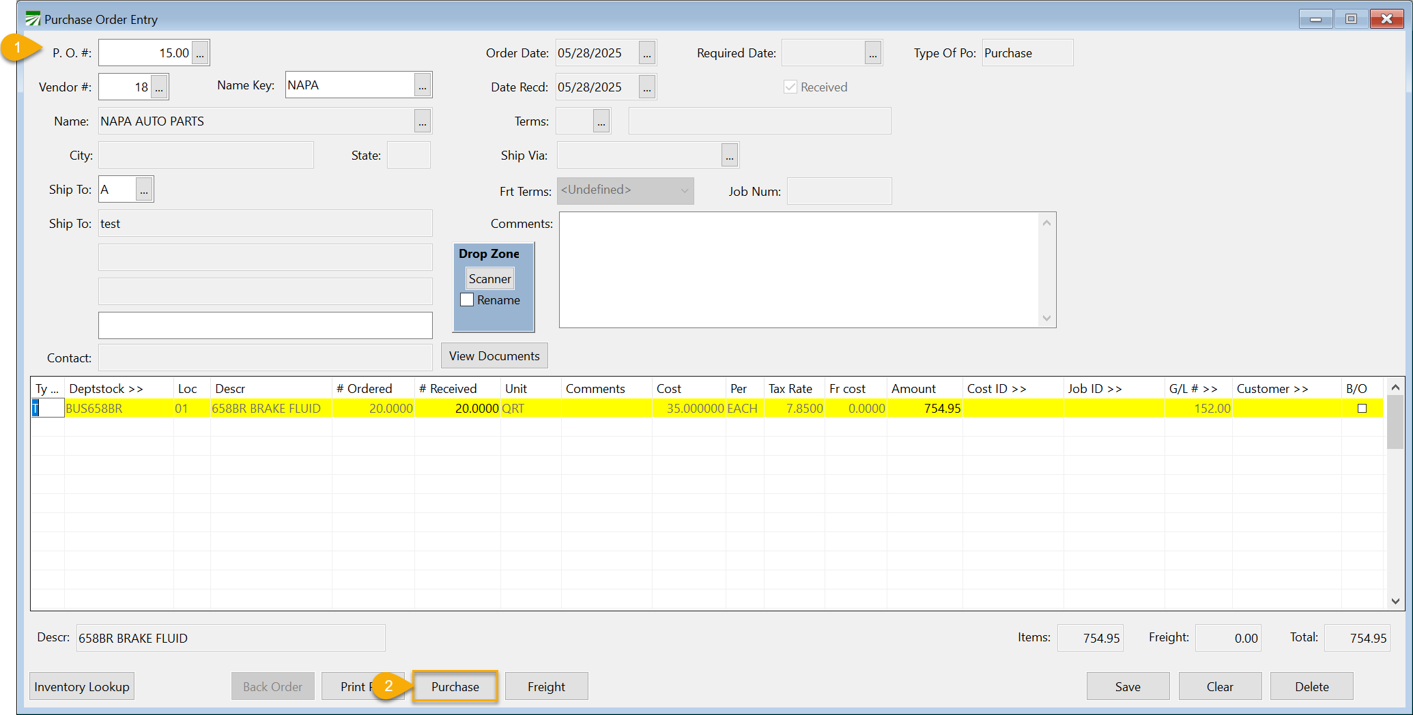Viewport: 1413px width, 715px height.
Task: Open the Required Date picker ellipsis button
Action: pyautogui.click(x=873, y=53)
